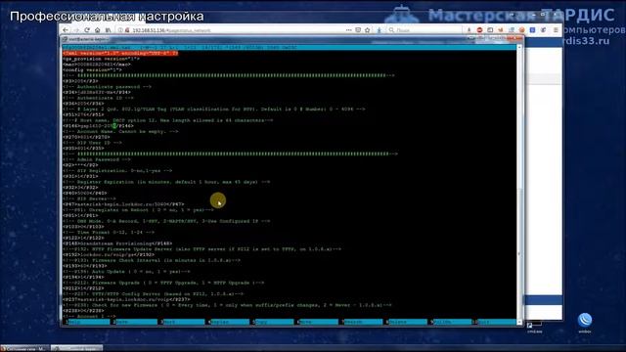
Task: Click the Time Format comment line
Action: [x=109, y=232]
